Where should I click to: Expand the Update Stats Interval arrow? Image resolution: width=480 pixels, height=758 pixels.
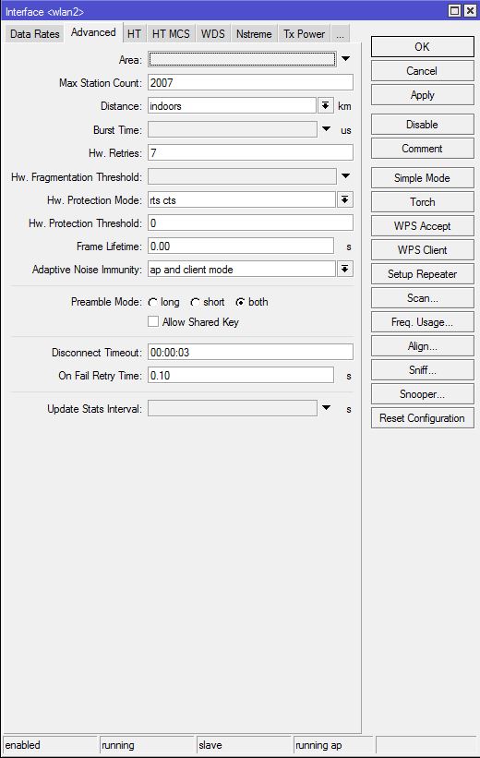(x=326, y=408)
